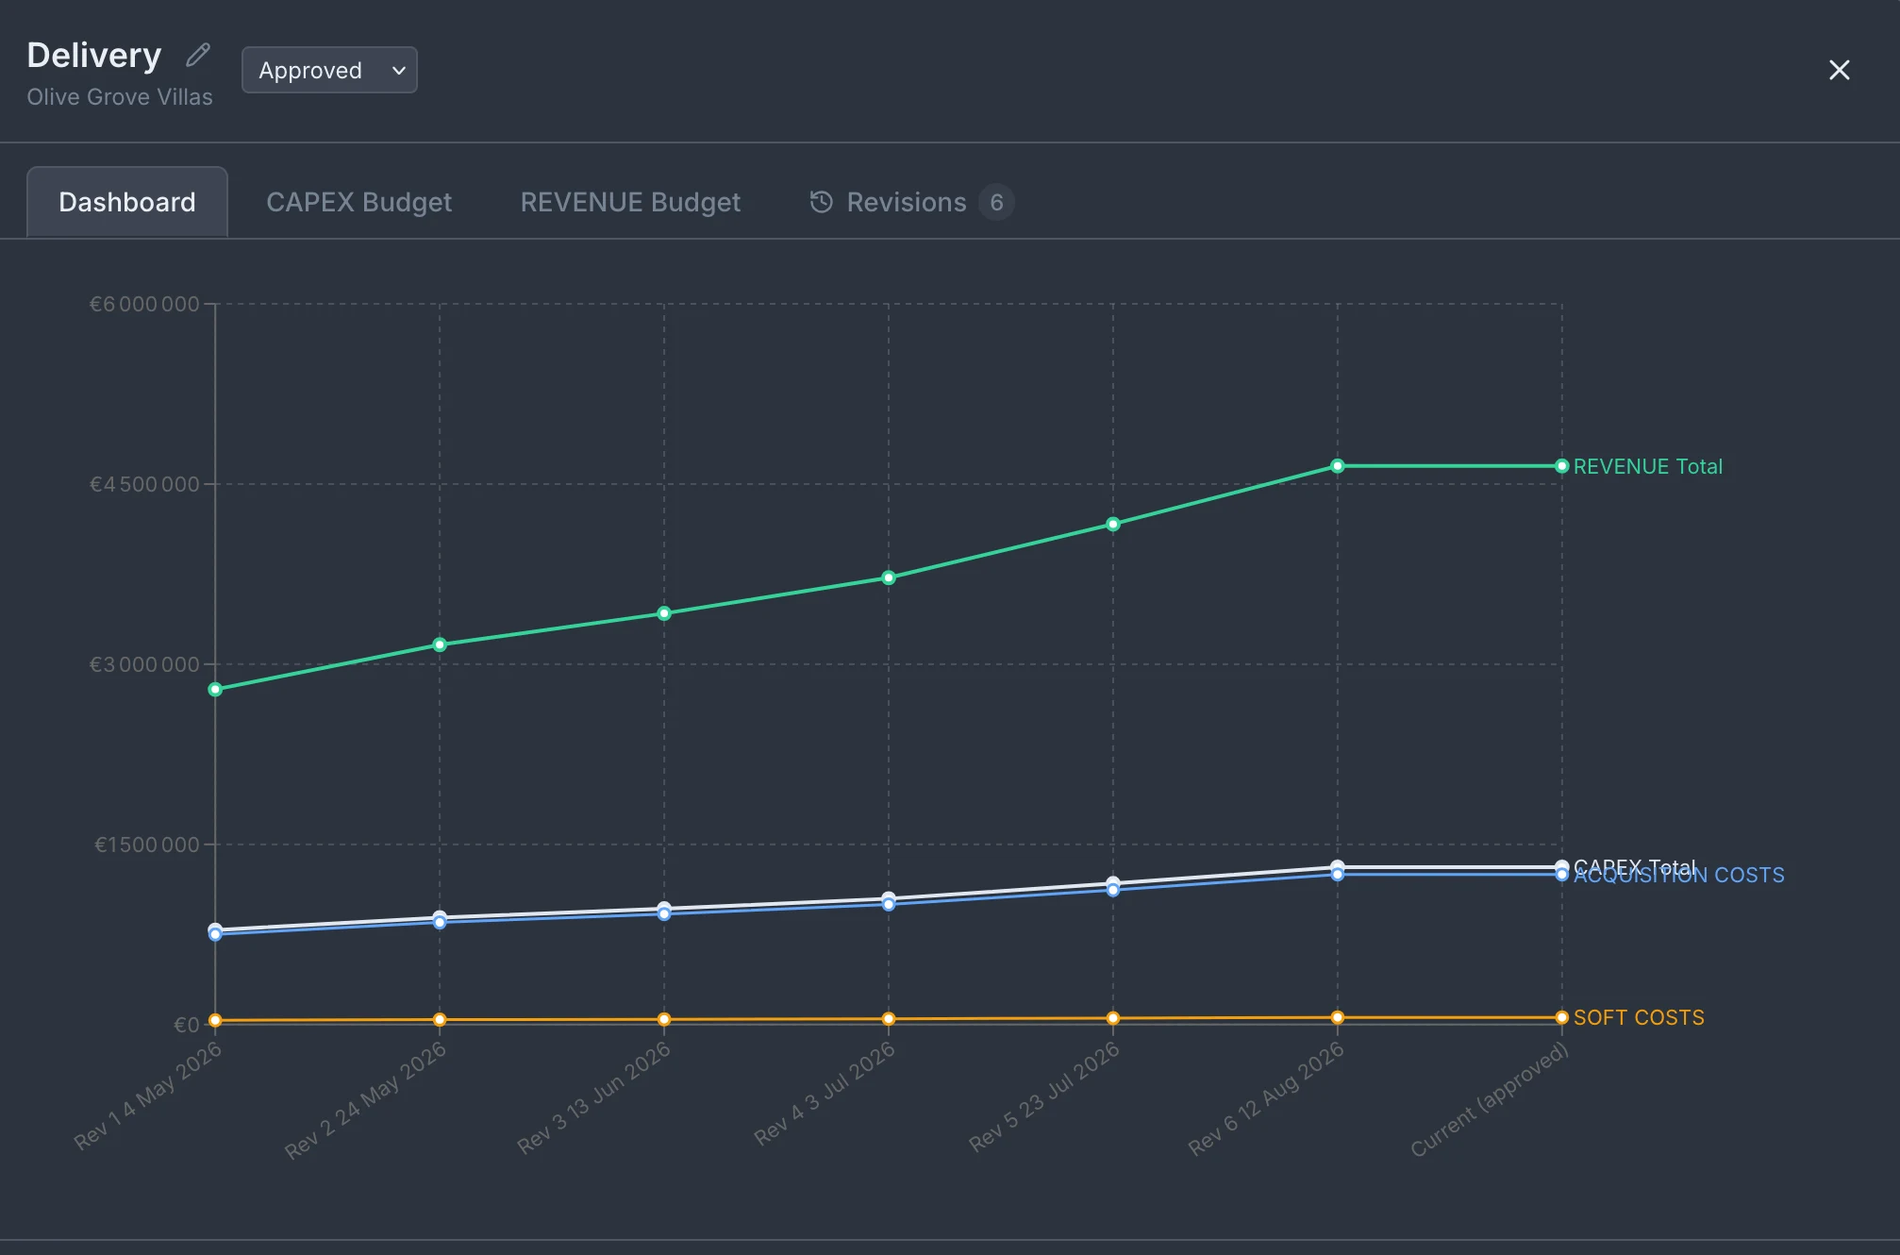Open the Approved status dropdown
Viewport: 1900px width, 1255px height.
[329, 70]
